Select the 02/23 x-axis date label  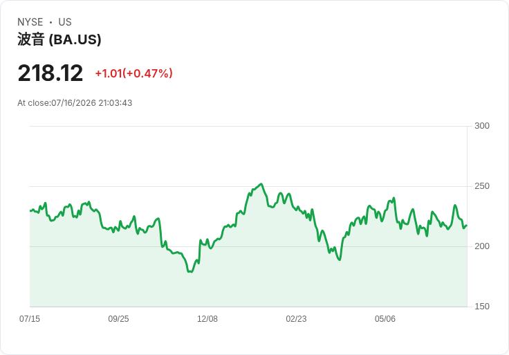pyautogui.click(x=296, y=319)
